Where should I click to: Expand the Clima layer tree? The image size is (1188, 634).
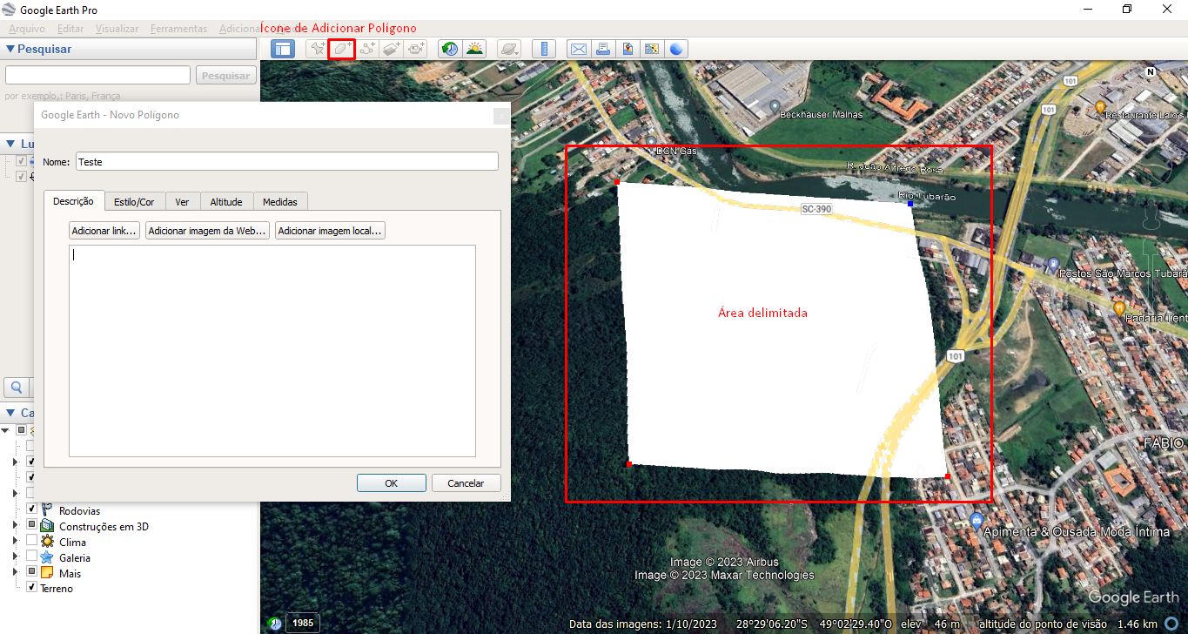tap(15, 541)
